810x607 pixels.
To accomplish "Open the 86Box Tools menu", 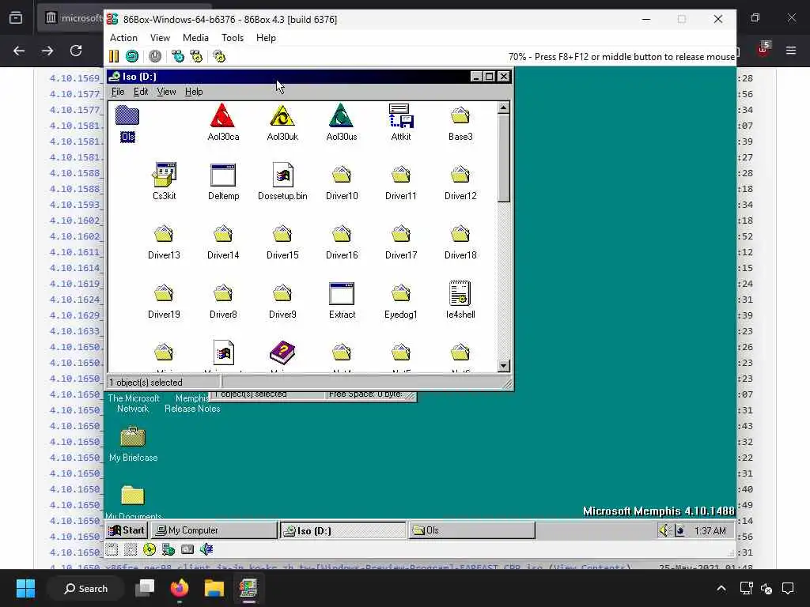I will point(233,38).
